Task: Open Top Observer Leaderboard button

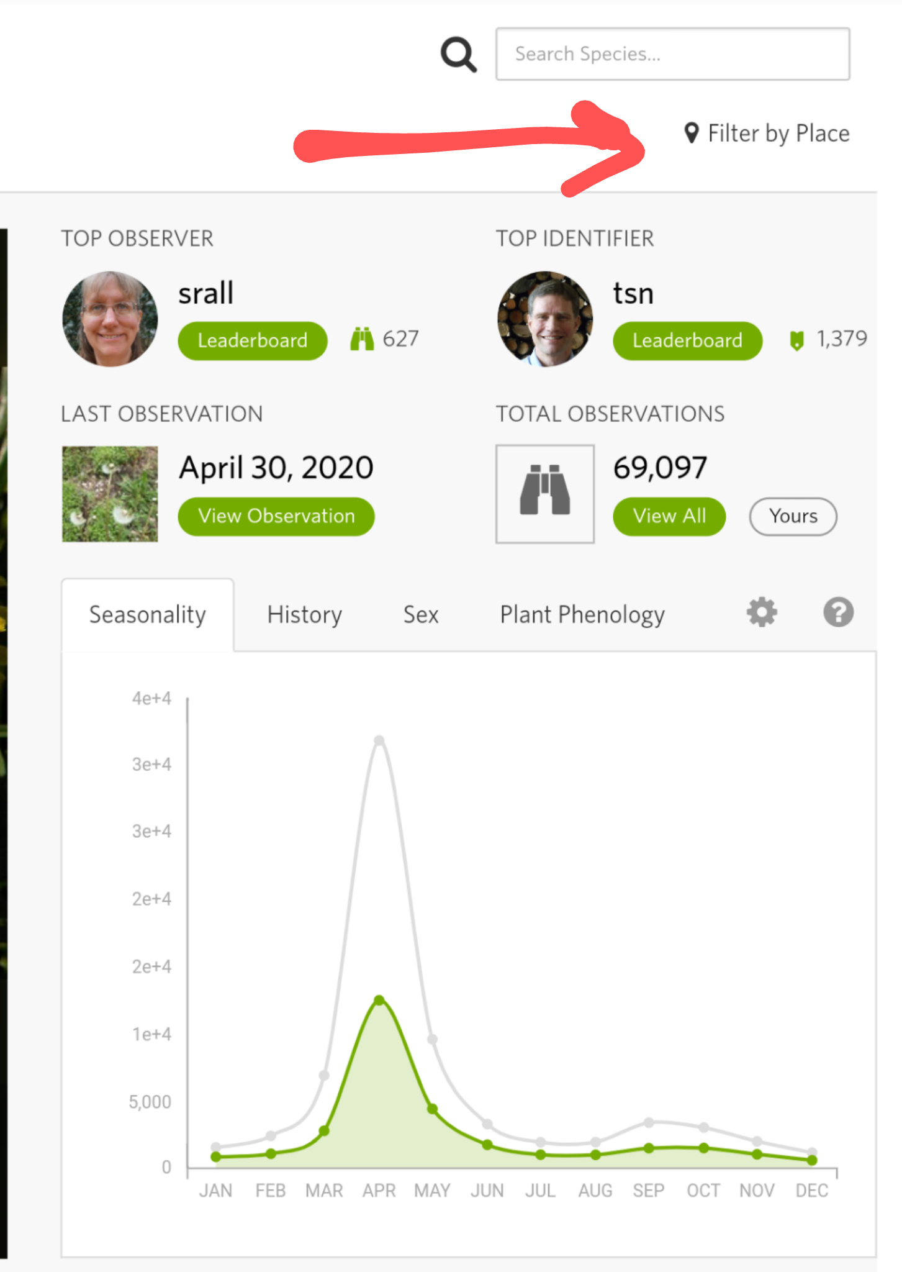Action: tap(253, 340)
